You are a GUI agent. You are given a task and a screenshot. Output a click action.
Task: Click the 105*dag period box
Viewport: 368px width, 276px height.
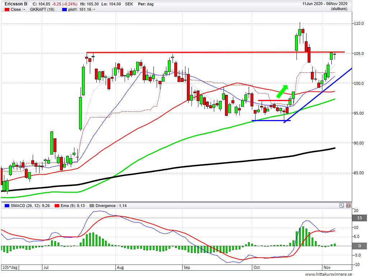pyautogui.click(x=10, y=267)
